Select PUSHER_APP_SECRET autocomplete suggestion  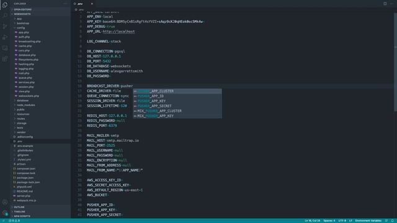point(177,106)
